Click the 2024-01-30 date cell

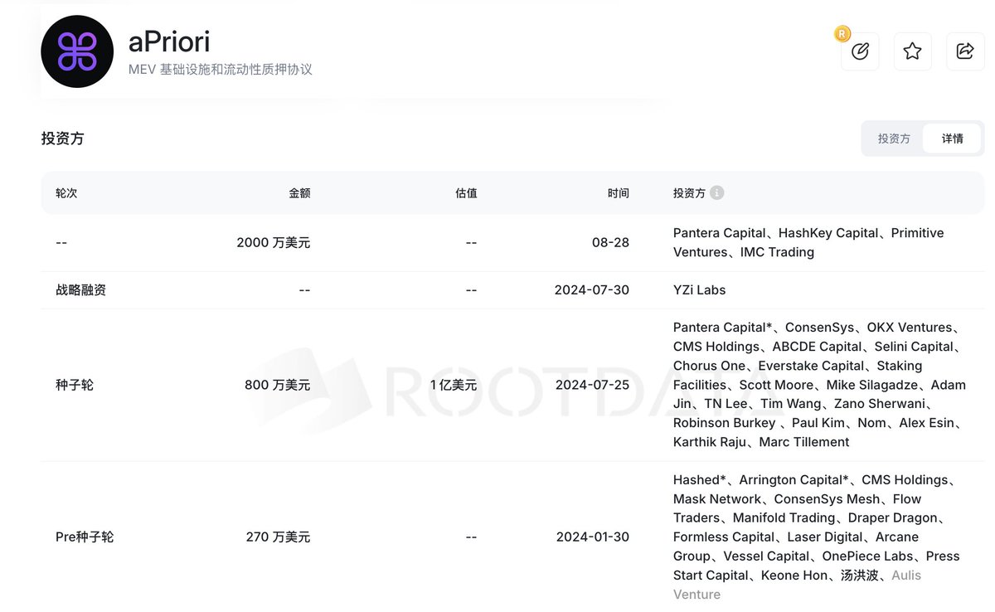pyautogui.click(x=592, y=537)
